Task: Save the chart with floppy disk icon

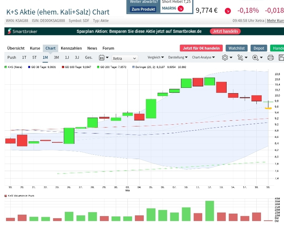Action: (281, 58)
